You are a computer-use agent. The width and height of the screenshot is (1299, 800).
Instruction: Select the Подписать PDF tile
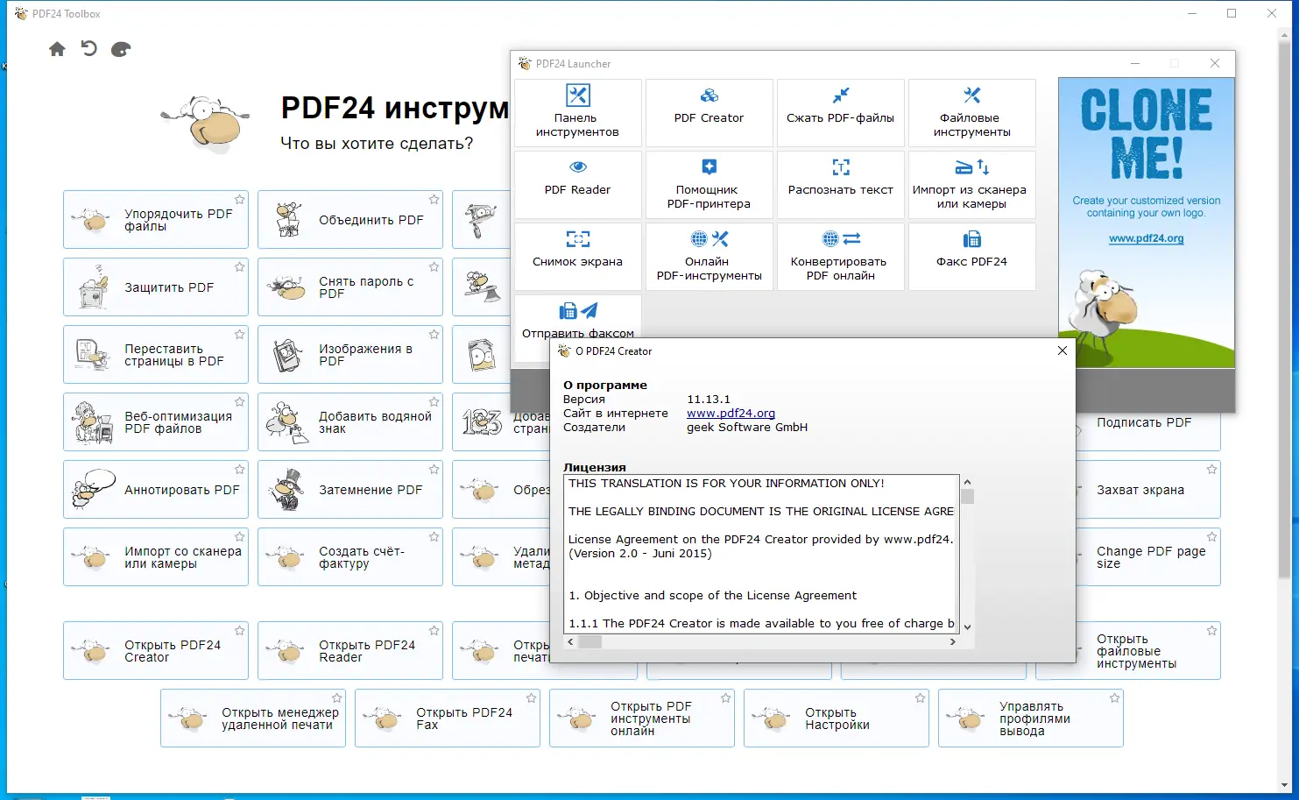coord(1147,431)
